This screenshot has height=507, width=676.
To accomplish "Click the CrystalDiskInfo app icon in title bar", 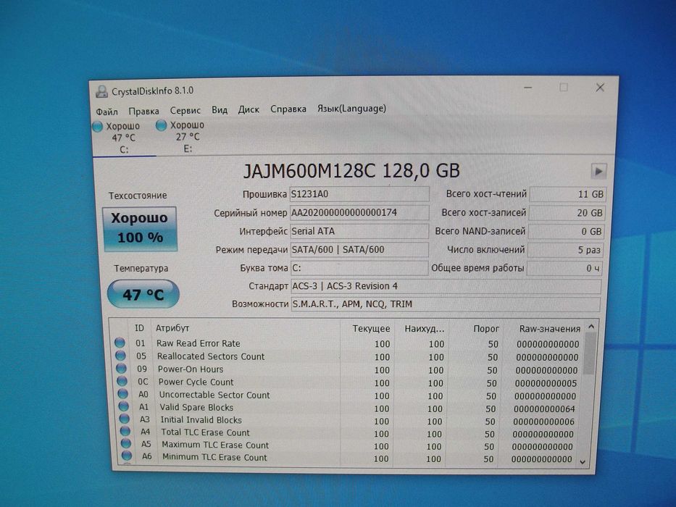I will (x=101, y=91).
